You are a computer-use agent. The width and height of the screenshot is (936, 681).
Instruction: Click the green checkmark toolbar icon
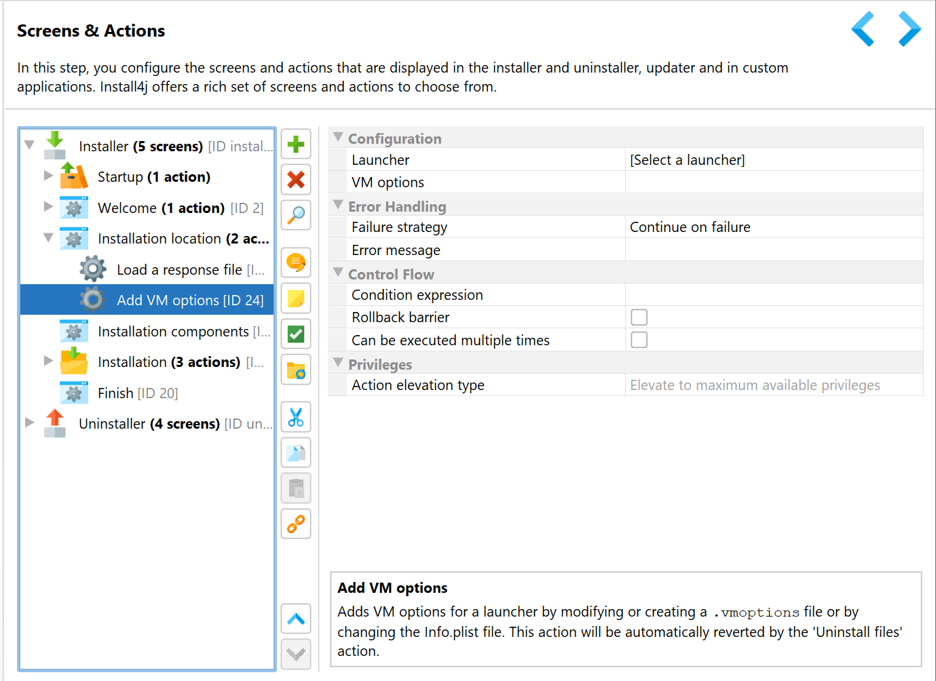pyautogui.click(x=296, y=334)
